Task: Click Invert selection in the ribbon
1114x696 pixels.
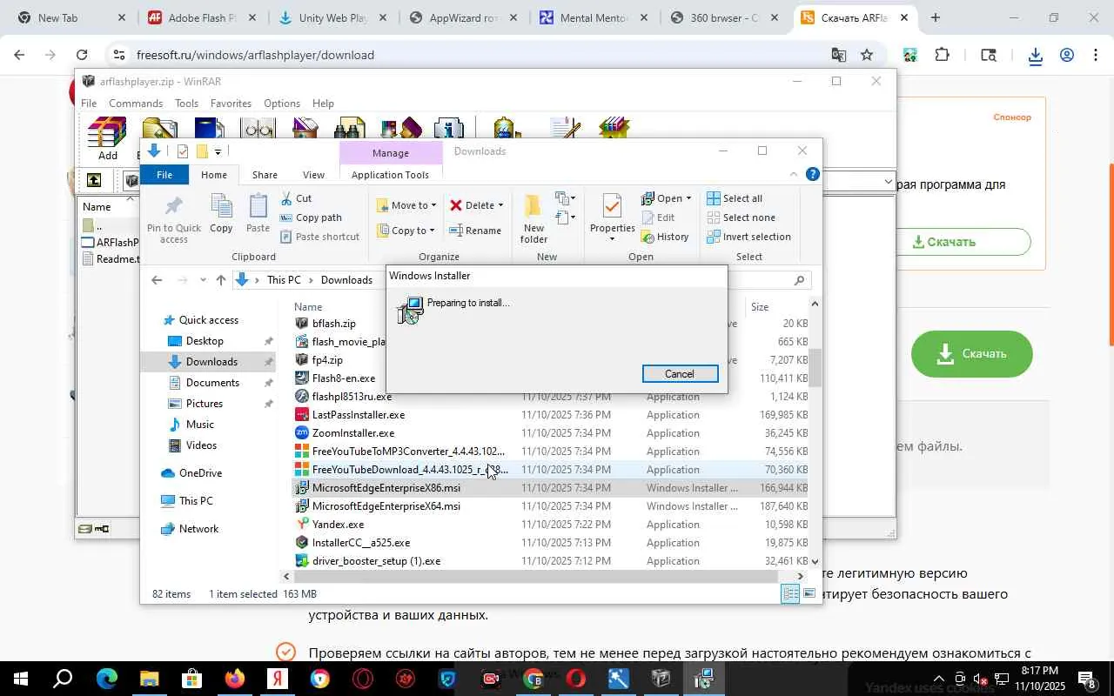Action: pyautogui.click(x=748, y=237)
